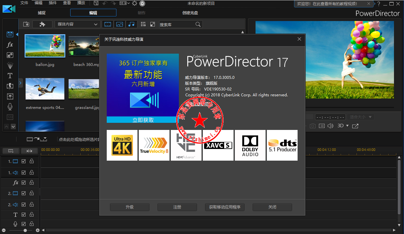
Task: Click the search magnifier icon in library
Action: tap(198, 24)
